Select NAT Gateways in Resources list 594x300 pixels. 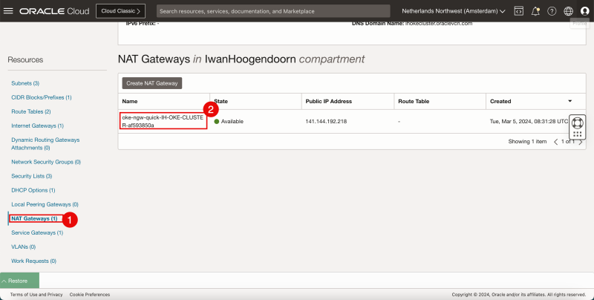click(x=34, y=219)
